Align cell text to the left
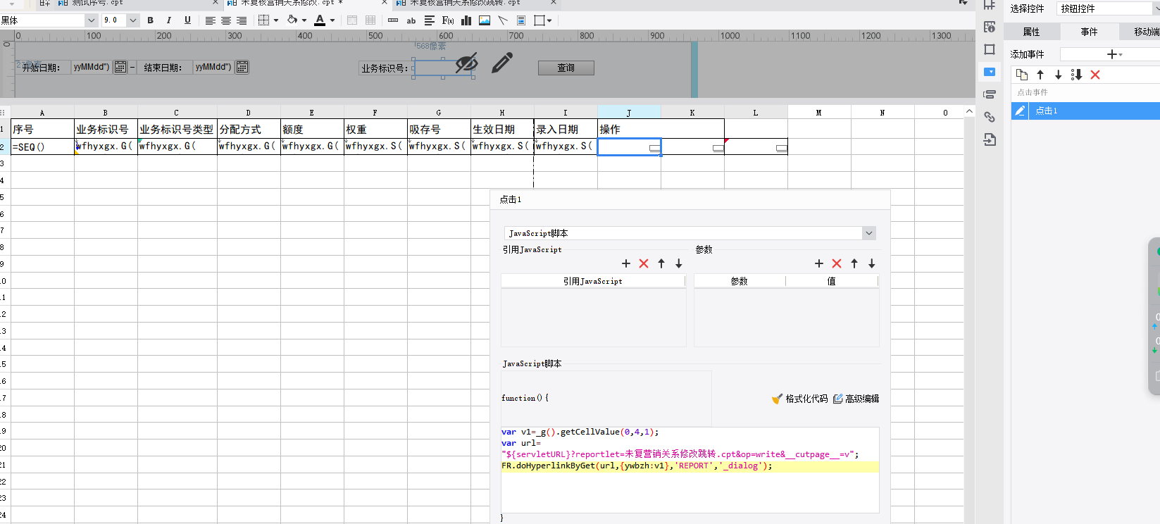This screenshot has height=524, width=1160. [x=210, y=20]
